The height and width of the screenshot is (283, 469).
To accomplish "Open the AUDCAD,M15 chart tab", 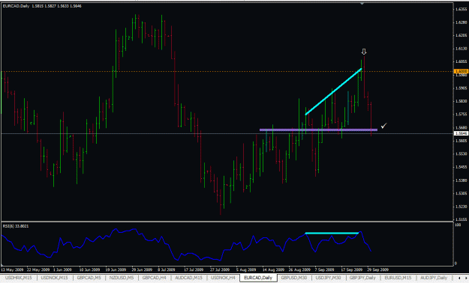I will (189, 278).
